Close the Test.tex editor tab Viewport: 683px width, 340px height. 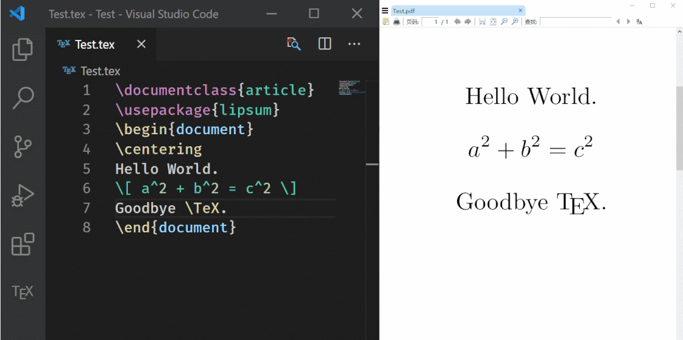pyautogui.click(x=141, y=44)
